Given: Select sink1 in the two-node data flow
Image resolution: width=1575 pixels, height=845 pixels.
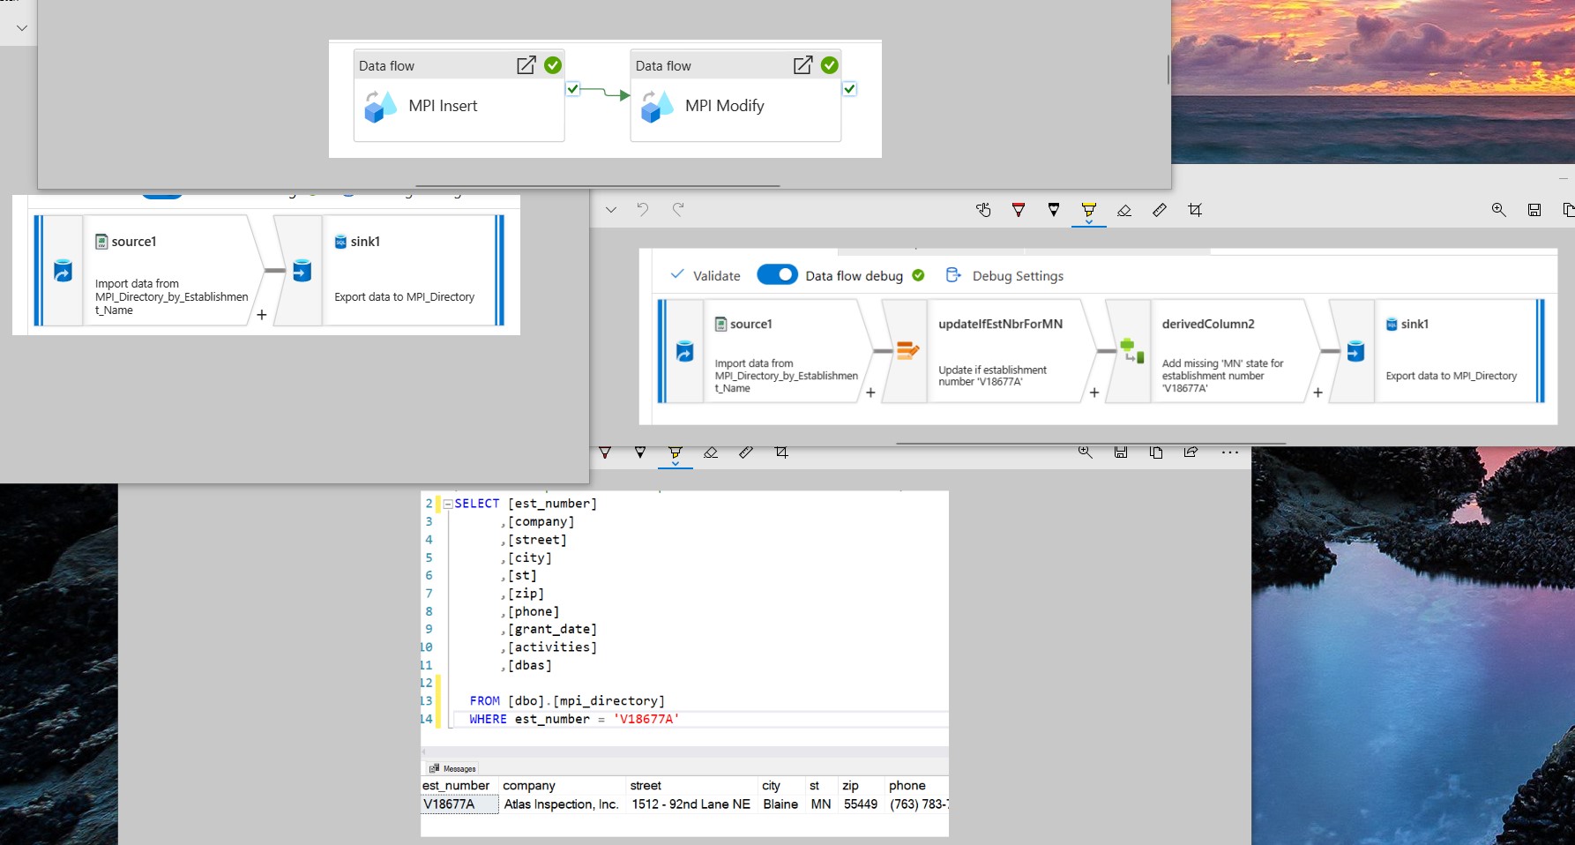Looking at the screenshot, I should (390, 270).
